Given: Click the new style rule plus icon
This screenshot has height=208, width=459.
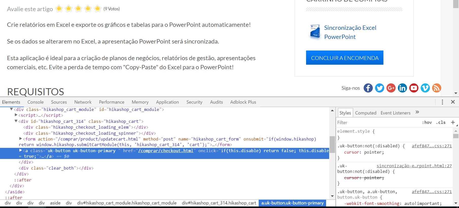Looking at the screenshot, I should click(453, 122).
